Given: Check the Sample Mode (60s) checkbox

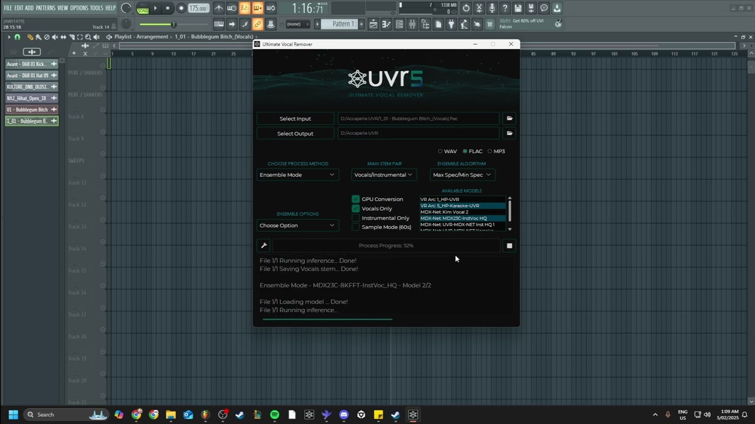Looking at the screenshot, I should pos(356,227).
